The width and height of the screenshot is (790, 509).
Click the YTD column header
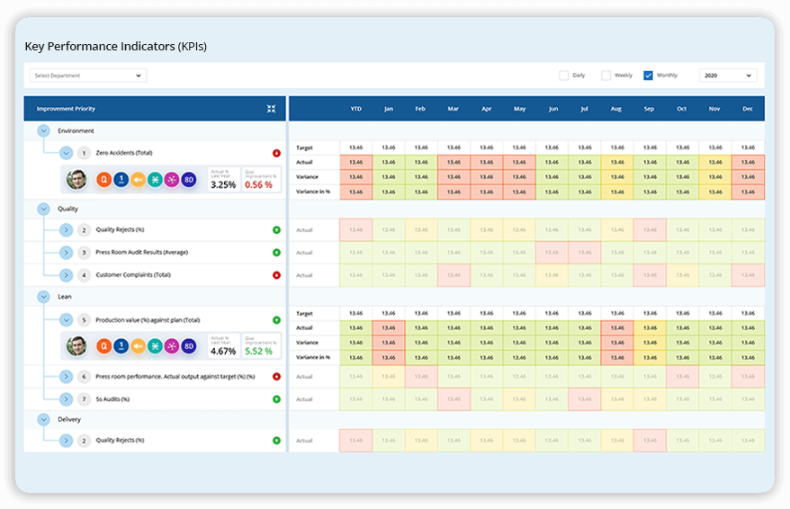[355, 109]
